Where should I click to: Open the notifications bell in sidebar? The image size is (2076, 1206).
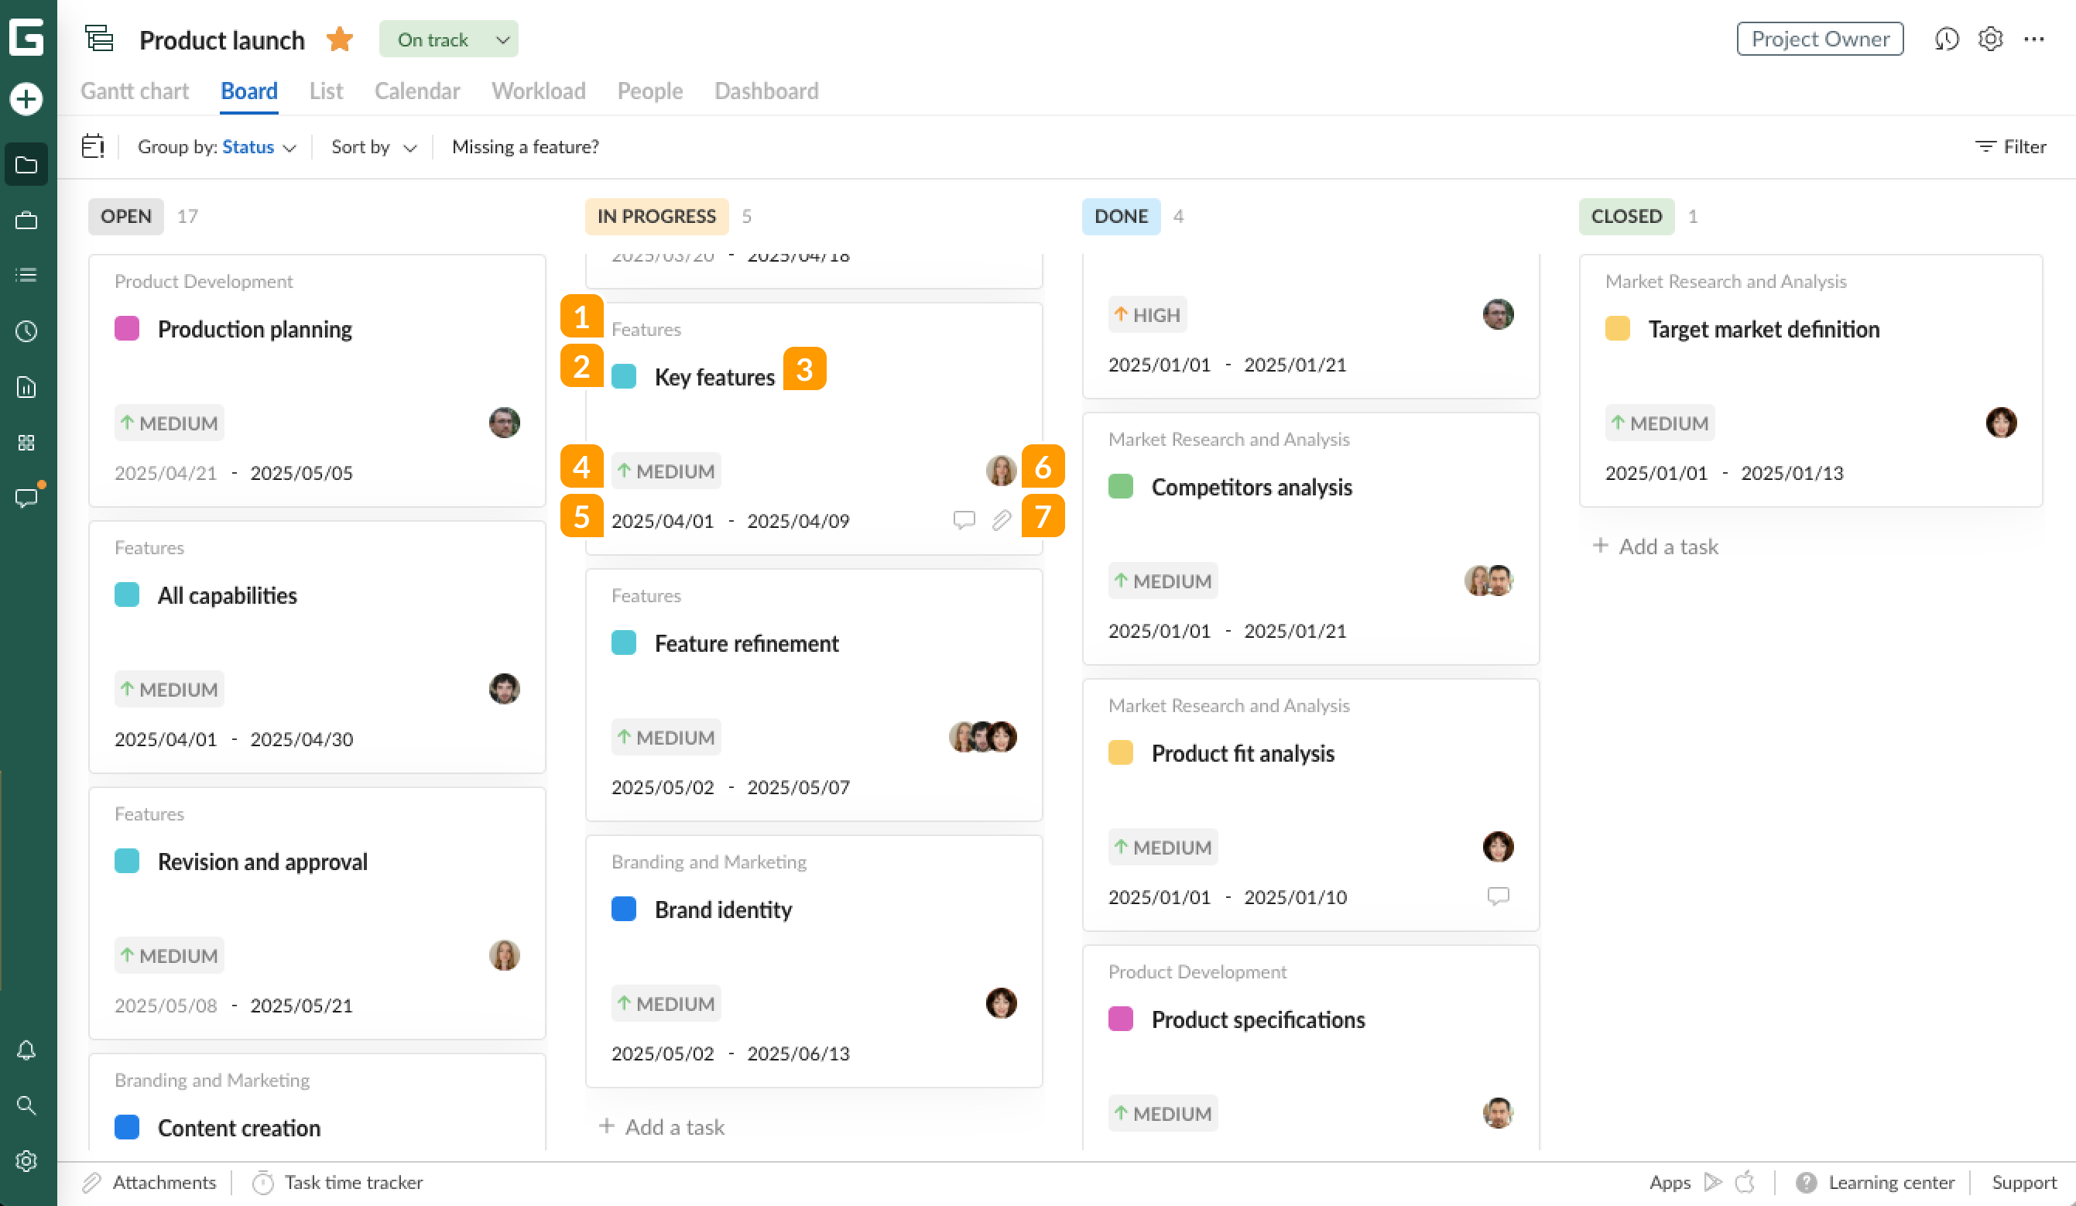[x=26, y=1050]
